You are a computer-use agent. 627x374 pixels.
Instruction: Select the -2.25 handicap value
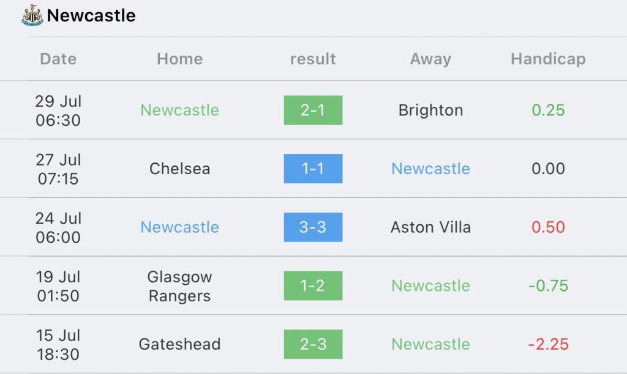coord(548,344)
